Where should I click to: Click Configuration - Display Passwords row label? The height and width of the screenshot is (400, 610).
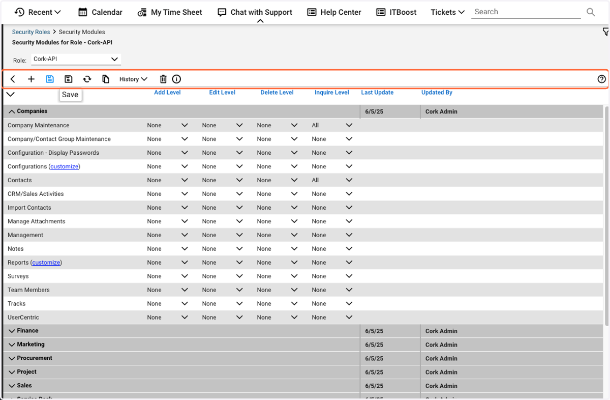(x=53, y=153)
